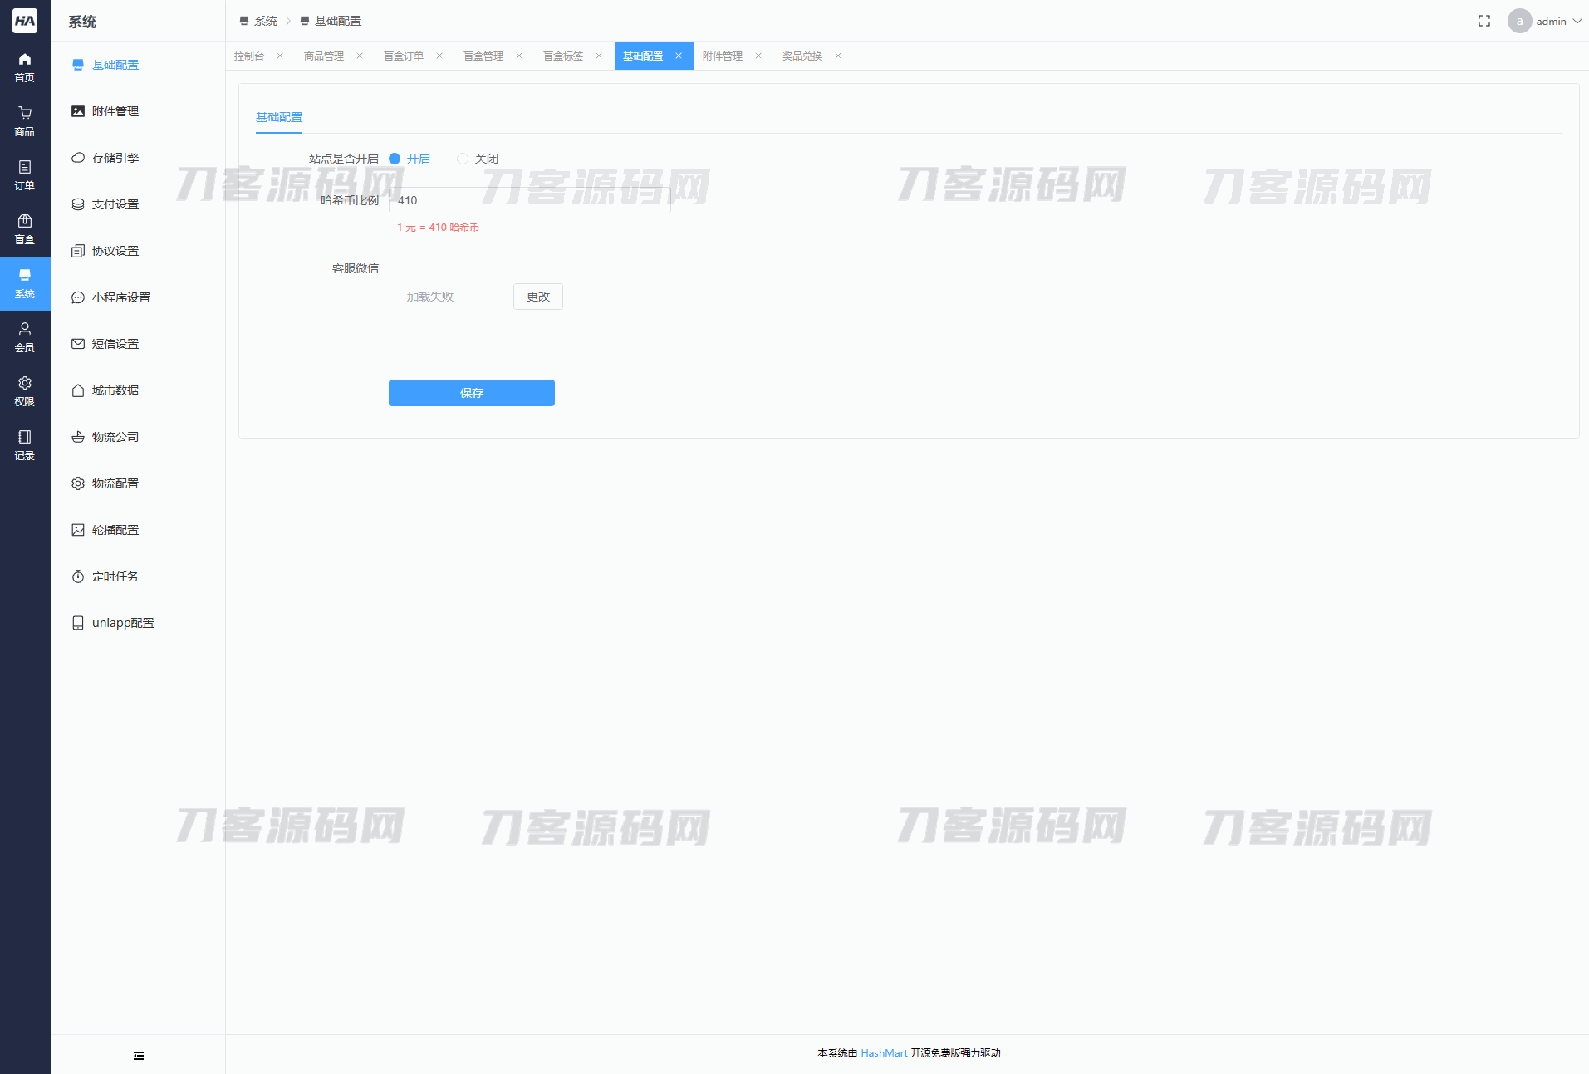Select the 开启 radio option
The width and height of the screenshot is (1589, 1074).
coord(395,159)
